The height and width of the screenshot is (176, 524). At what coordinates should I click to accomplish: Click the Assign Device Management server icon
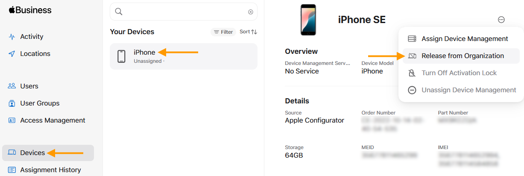(x=412, y=39)
